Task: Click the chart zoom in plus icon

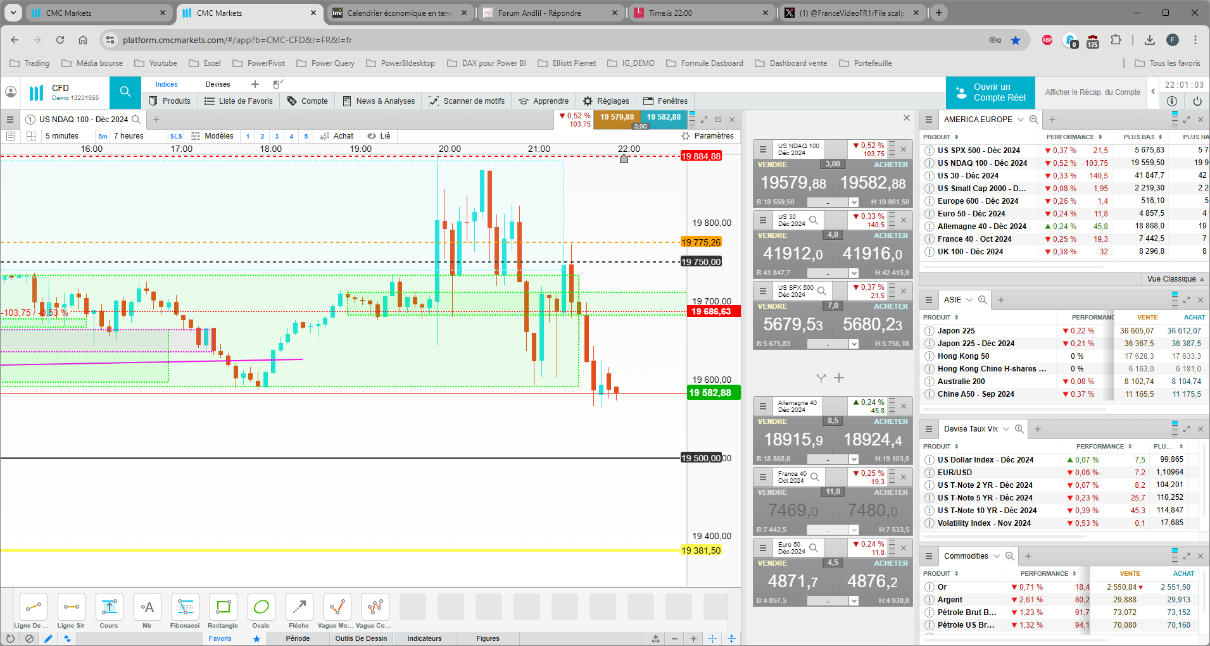Action: click(x=693, y=639)
